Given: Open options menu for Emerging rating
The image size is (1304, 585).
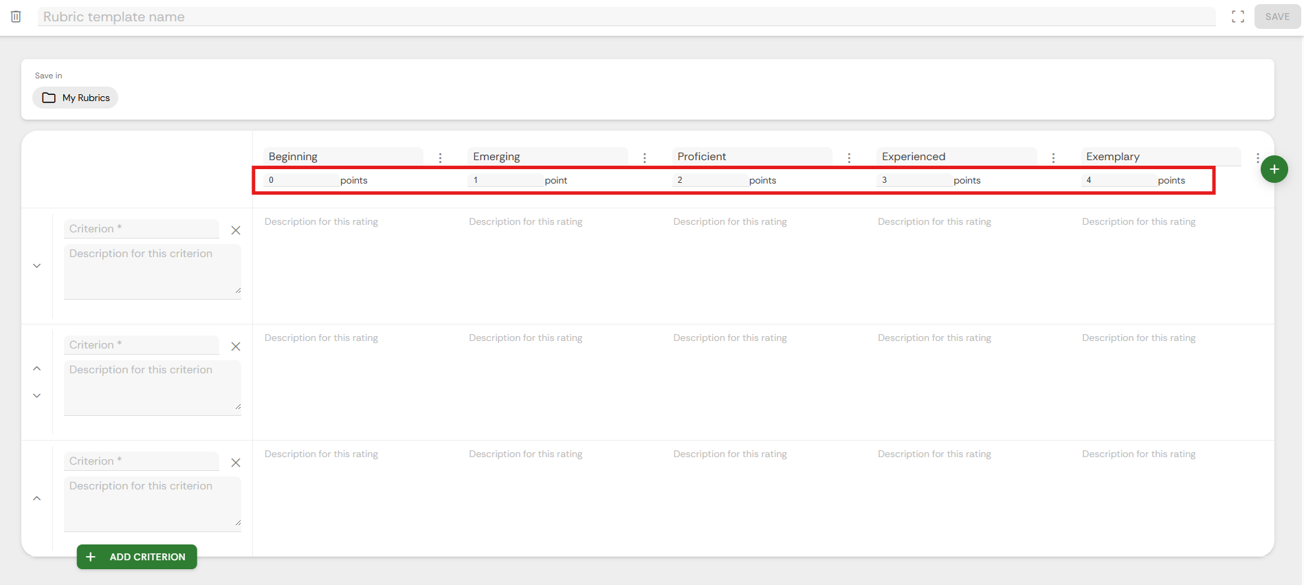Looking at the screenshot, I should coord(644,157).
